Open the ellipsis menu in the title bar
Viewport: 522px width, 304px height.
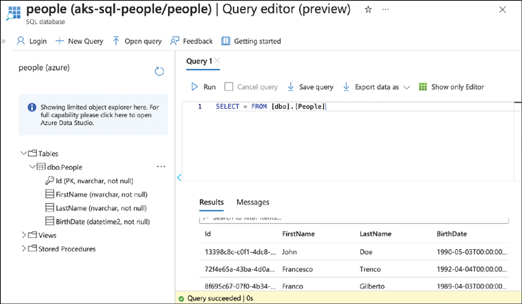(386, 10)
